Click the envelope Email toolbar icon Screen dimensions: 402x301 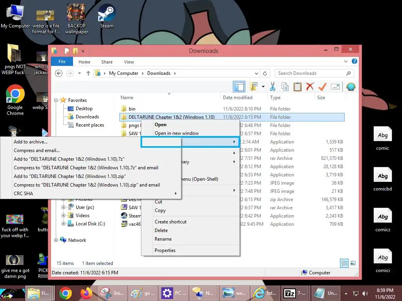[335, 87]
